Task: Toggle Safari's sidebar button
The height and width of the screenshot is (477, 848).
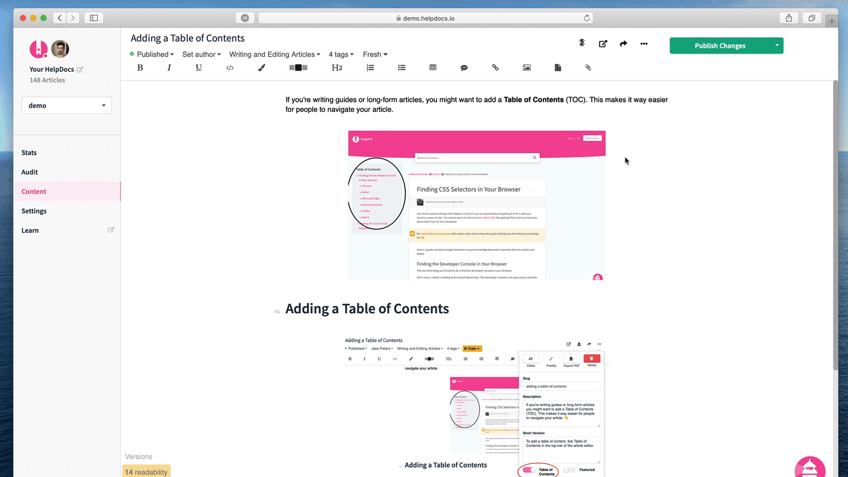Action: tap(94, 18)
